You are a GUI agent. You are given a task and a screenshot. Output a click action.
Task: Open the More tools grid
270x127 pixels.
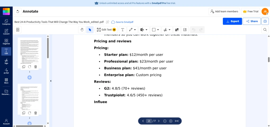click(x=6, y=81)
